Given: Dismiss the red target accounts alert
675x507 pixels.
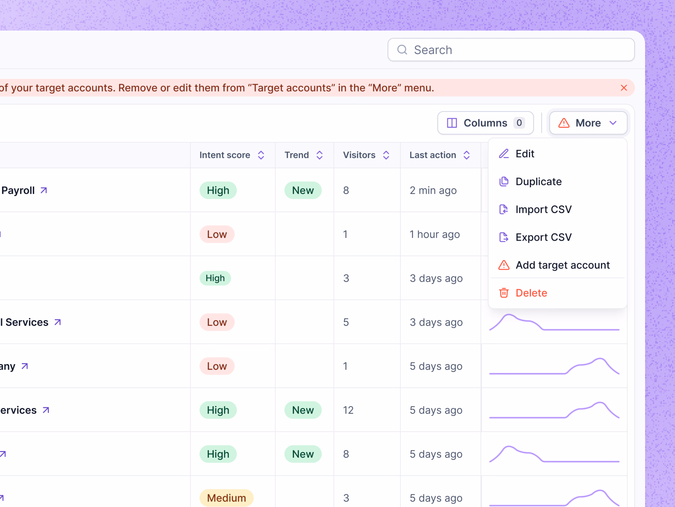Looking at the screenshot, I should 624,88.
